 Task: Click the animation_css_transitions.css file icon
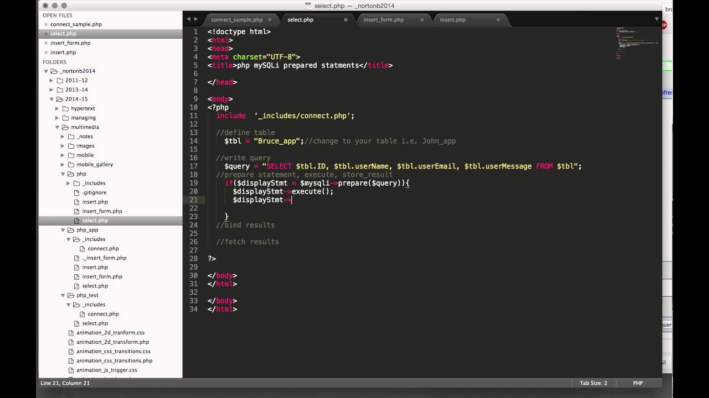(x=71, y=352)
